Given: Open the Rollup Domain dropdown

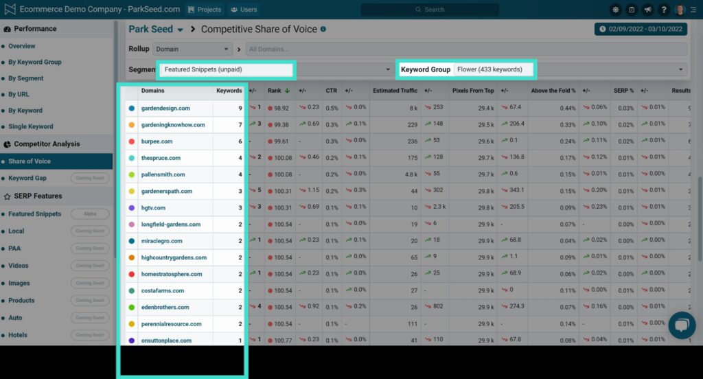Looking at the screenshot, I should (x=192, y=49).
